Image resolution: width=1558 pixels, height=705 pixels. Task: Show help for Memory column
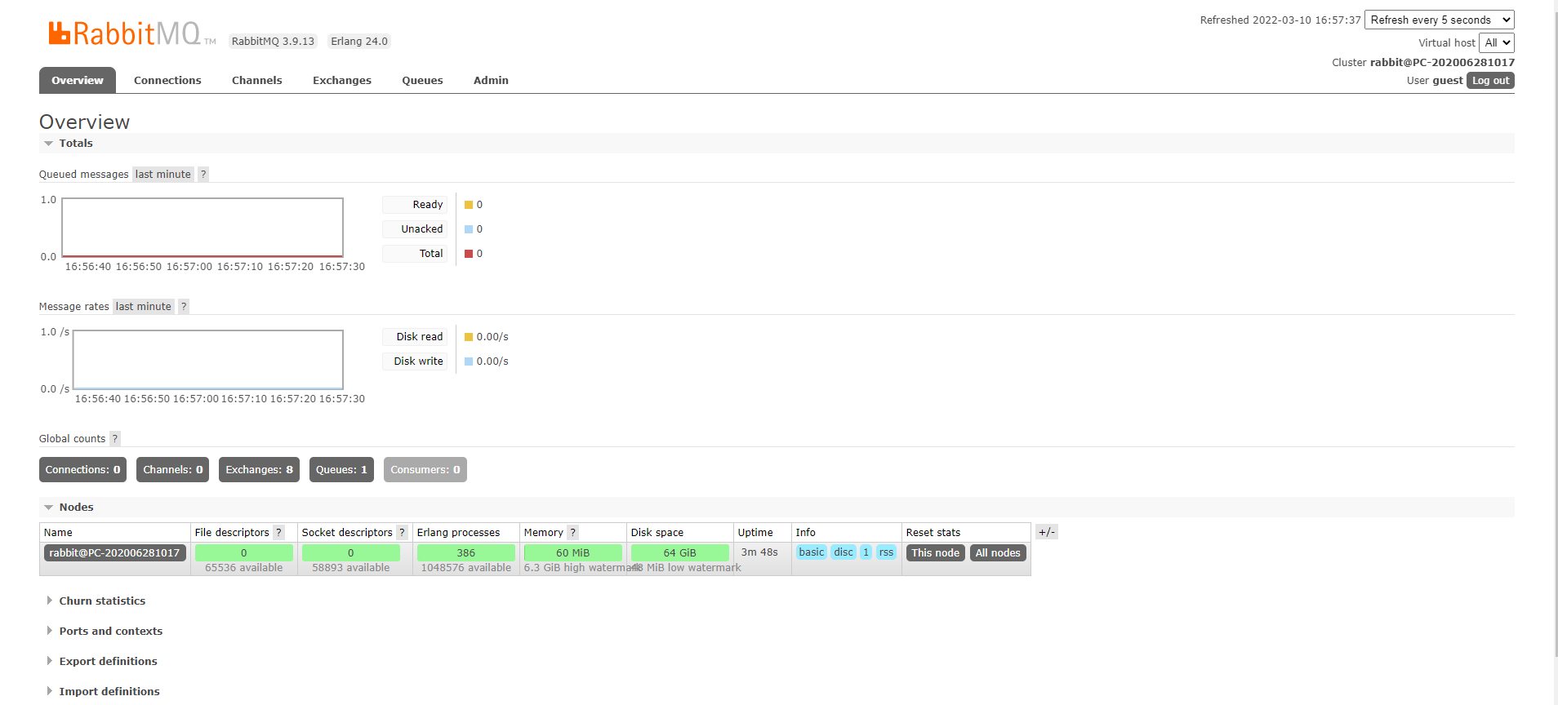pos(572,532)
